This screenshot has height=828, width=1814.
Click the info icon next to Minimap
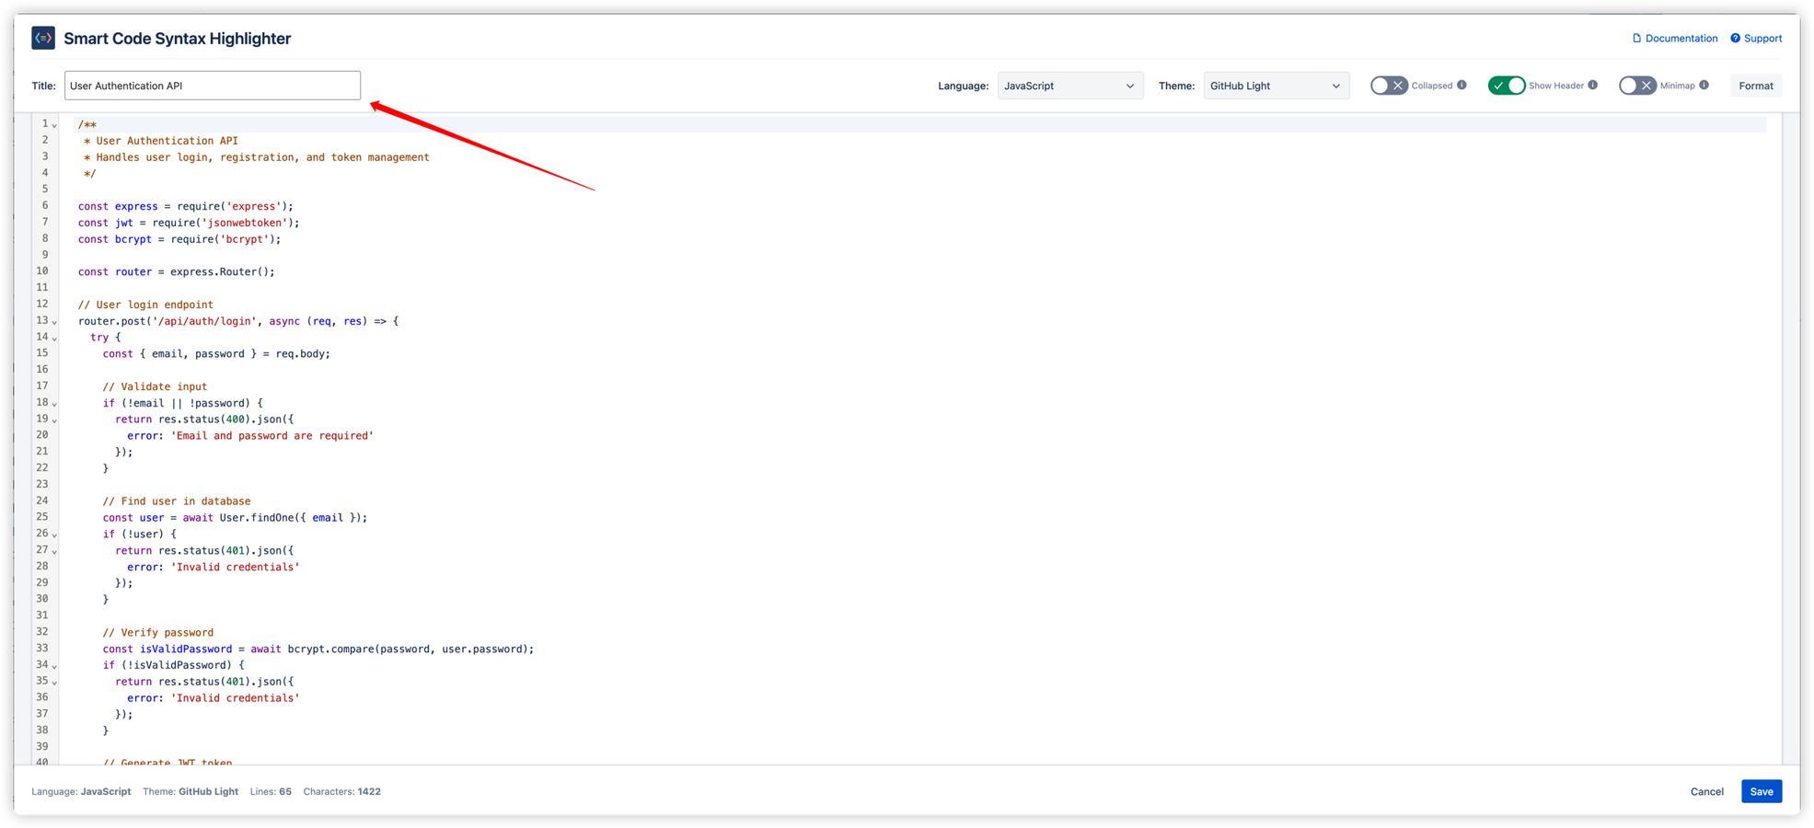click(1704, 85)
